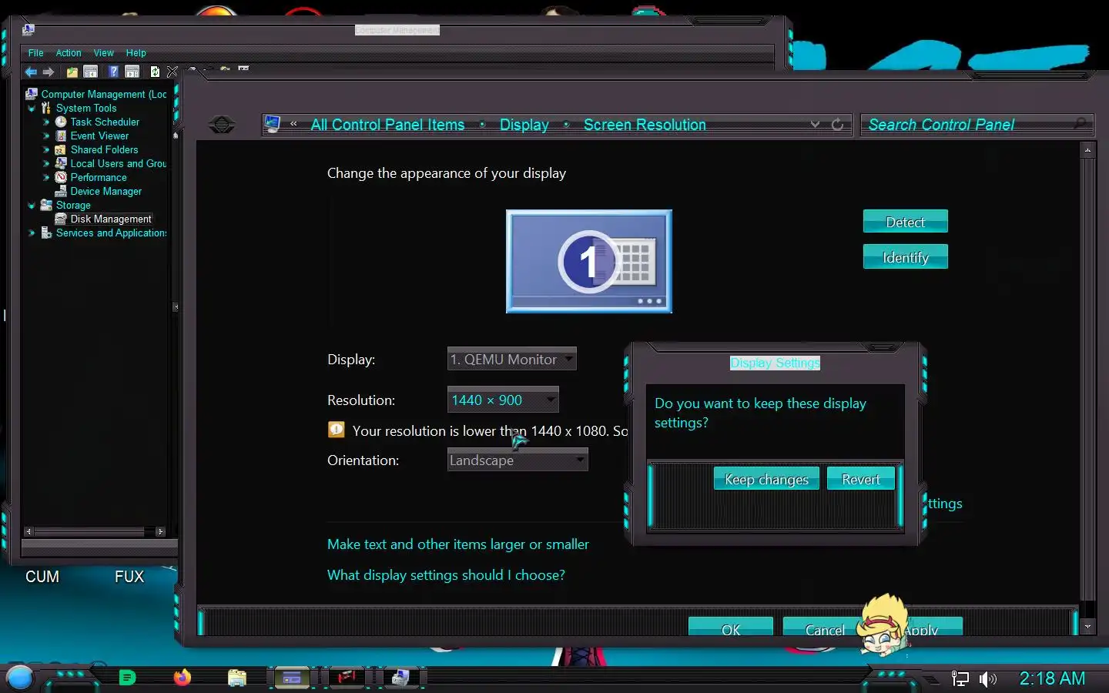
Task: Click the search magnifier in Control Panel
Action: click(1080, 124)
